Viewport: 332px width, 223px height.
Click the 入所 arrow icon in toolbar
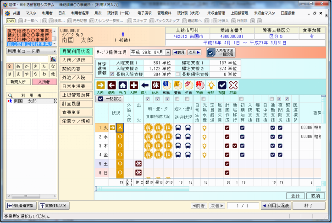coord(100,85)
